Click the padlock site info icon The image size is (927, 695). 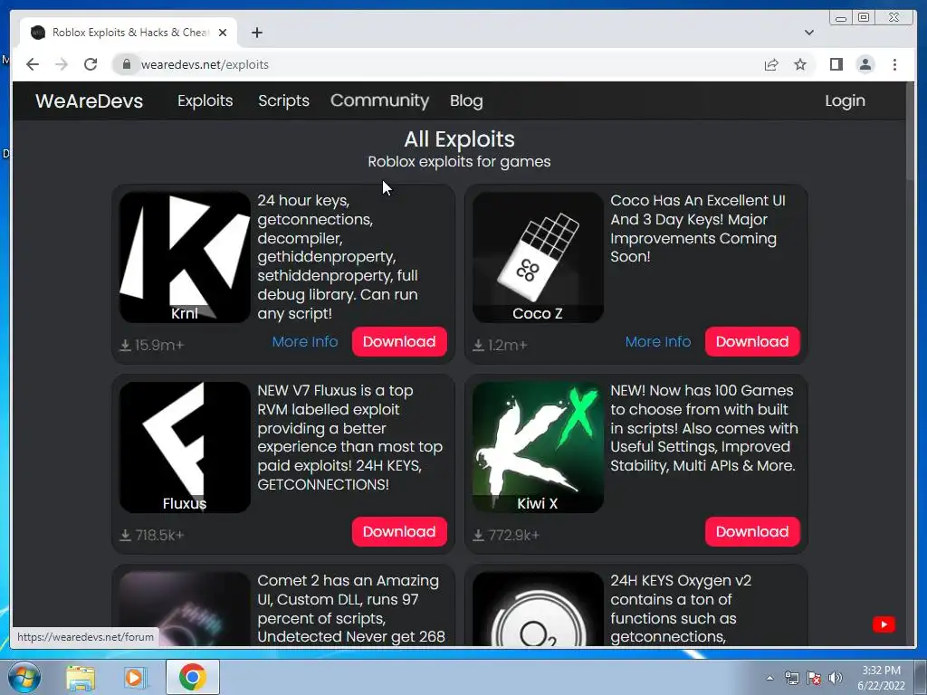tap(126, 64)
